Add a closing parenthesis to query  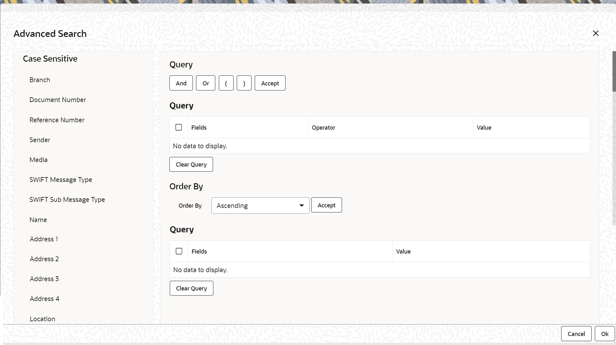244,83
